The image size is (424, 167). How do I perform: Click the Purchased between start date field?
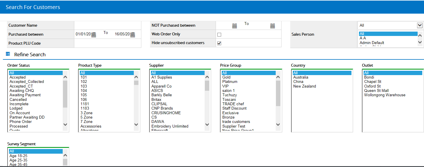(83, 34)
